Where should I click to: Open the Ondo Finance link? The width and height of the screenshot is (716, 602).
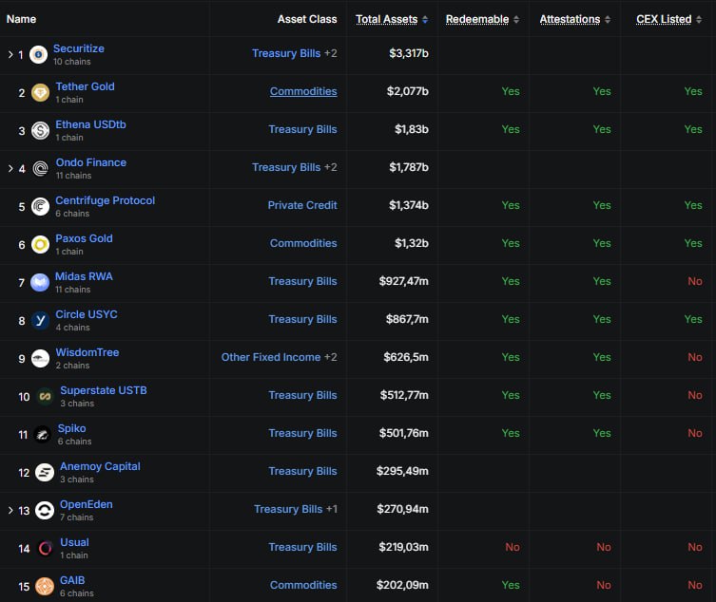[x=91, y=162]
